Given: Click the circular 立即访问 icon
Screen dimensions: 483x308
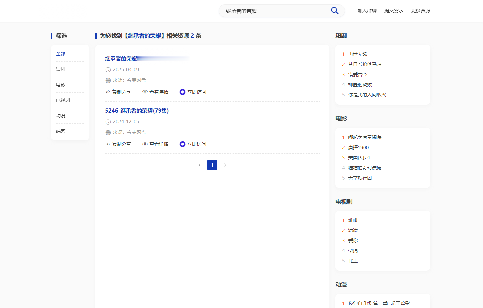Looking at the screenshot, I should (182, 92).
